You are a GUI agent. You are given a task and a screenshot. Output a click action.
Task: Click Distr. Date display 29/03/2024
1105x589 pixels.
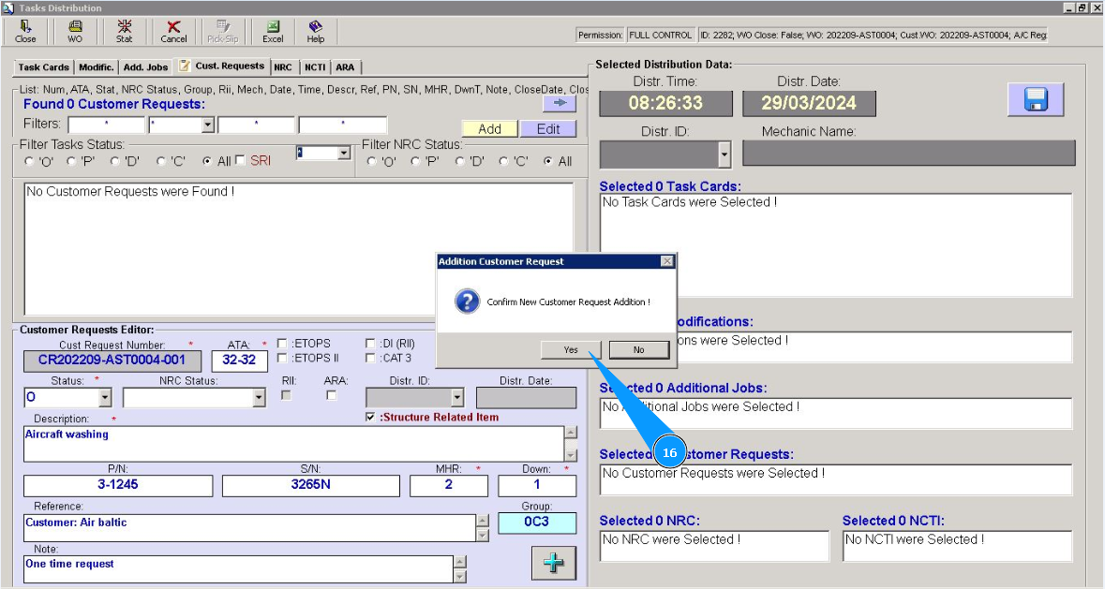(x=809, y=103)
